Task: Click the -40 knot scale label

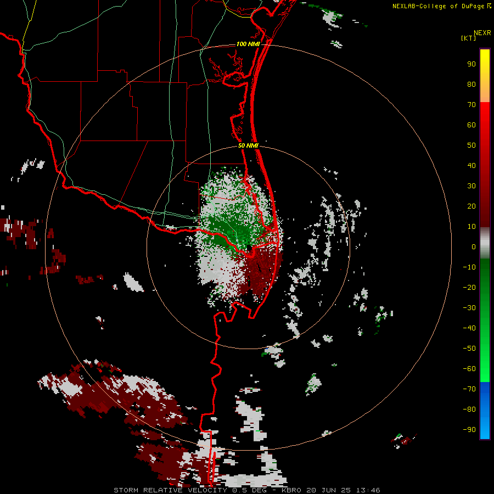Action: (x=469, y=328)
